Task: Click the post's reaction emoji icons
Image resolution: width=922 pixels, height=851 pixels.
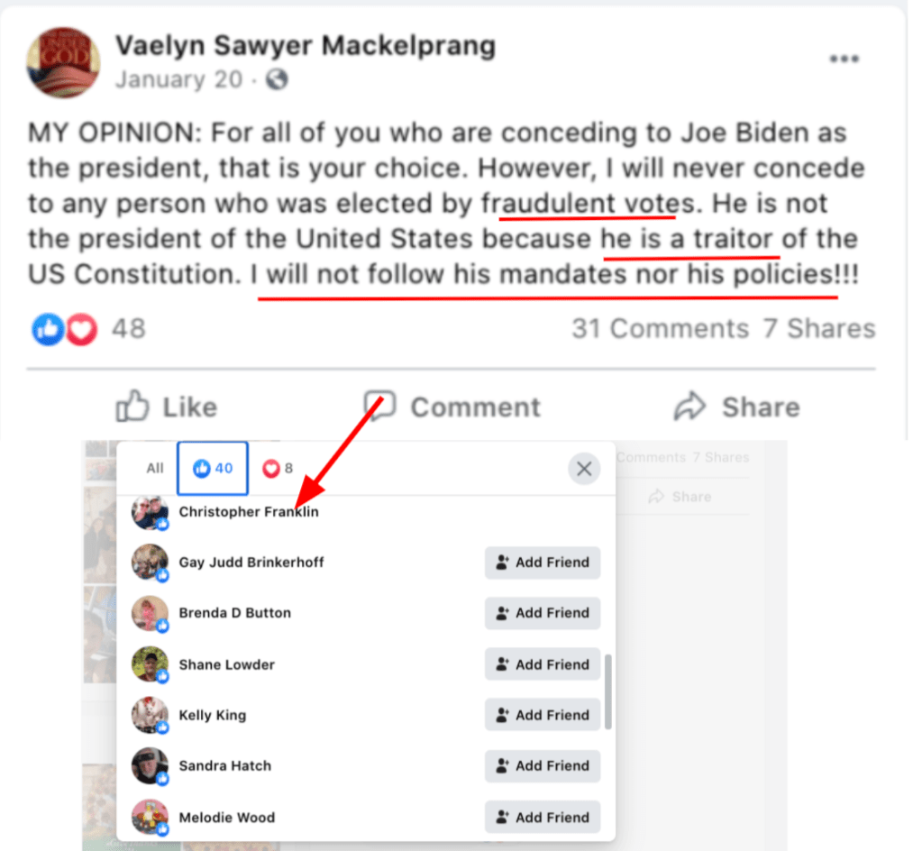Action: point(64,329)
